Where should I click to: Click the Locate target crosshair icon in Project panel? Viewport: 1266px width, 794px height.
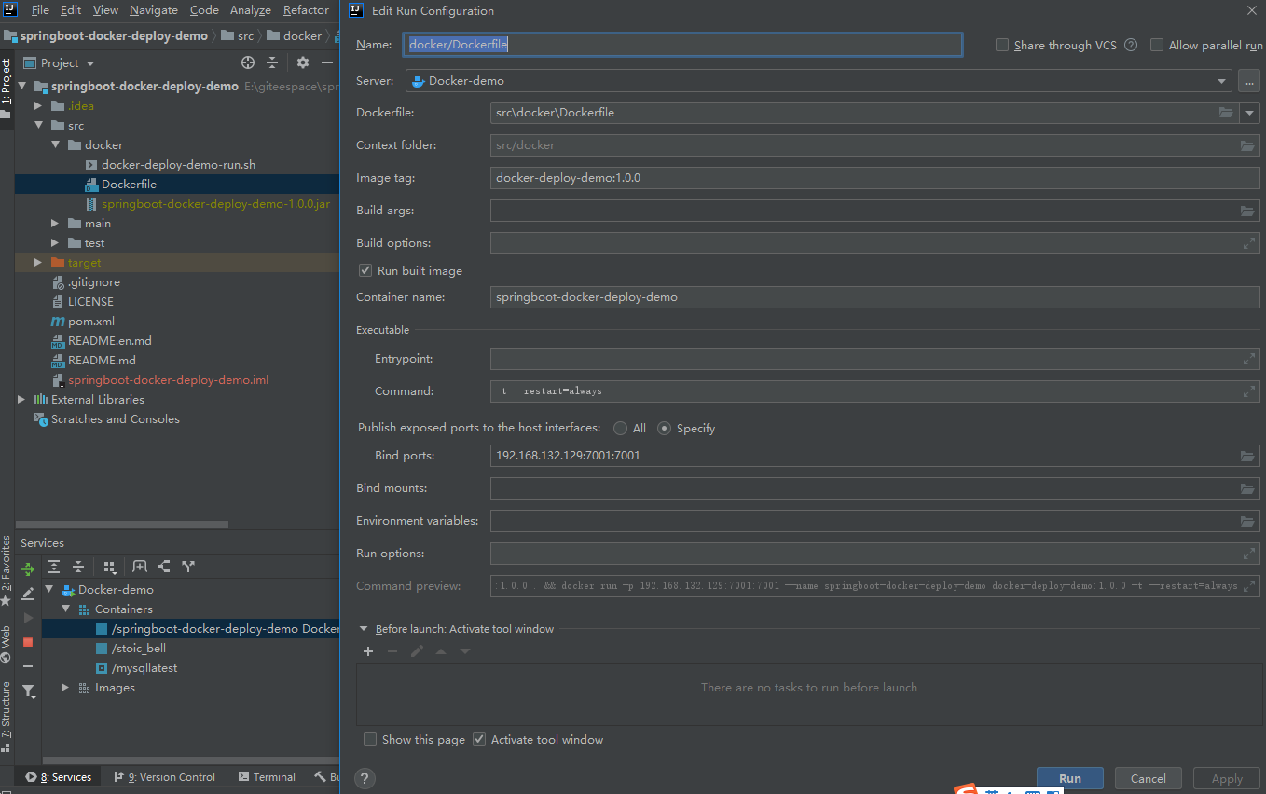[x=248, y=62]
